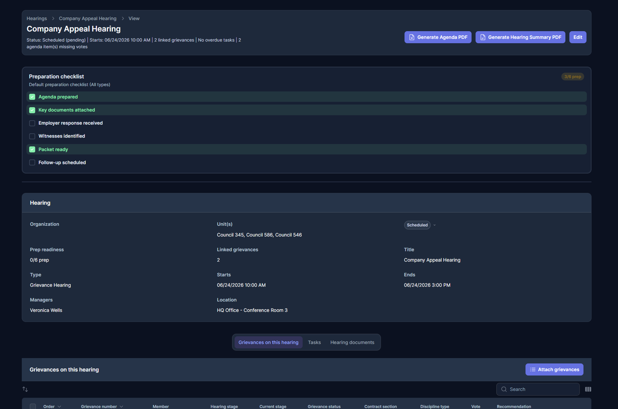Click the Edit button
618x409 pixels.
click(x=578, y=37)
